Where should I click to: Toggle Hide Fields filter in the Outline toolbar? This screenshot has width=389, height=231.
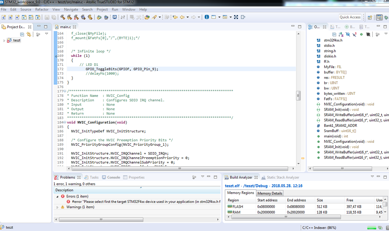[348, 34]
